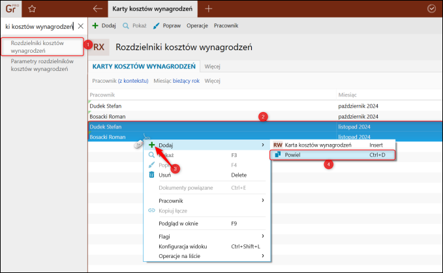Click the brush icon in context menu
Screen dimensions: 443x273
[151, 165]
